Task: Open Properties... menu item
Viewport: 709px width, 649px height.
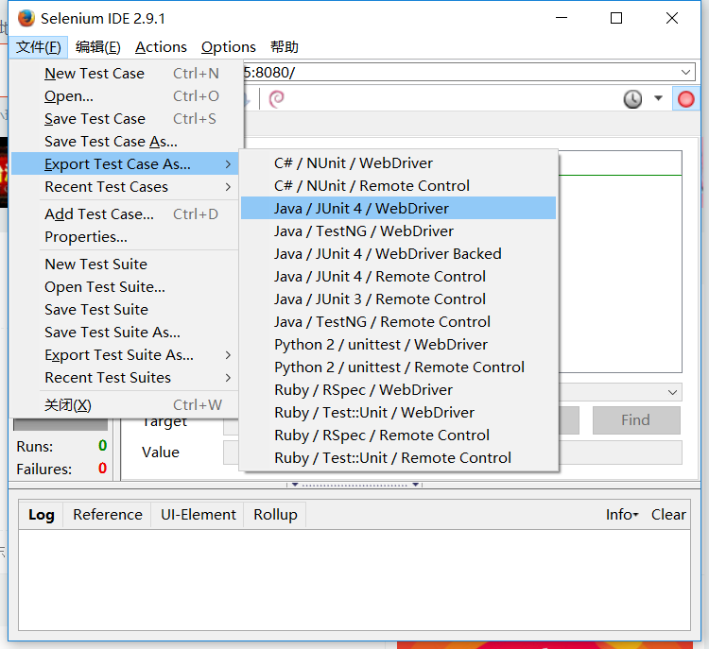Action: (x=126, y=237)
